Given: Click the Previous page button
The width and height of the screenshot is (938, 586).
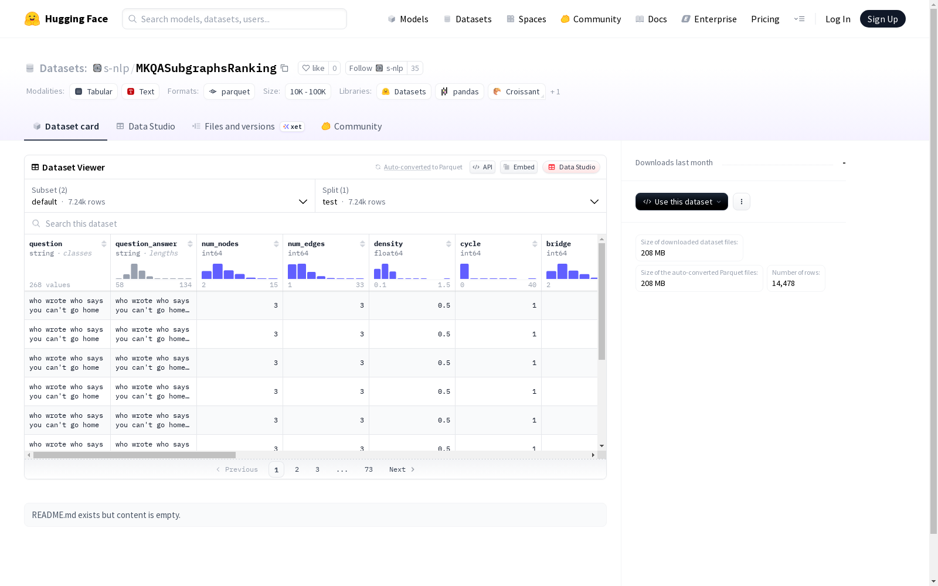Looking at the screenshot, I should coord(237,469).
